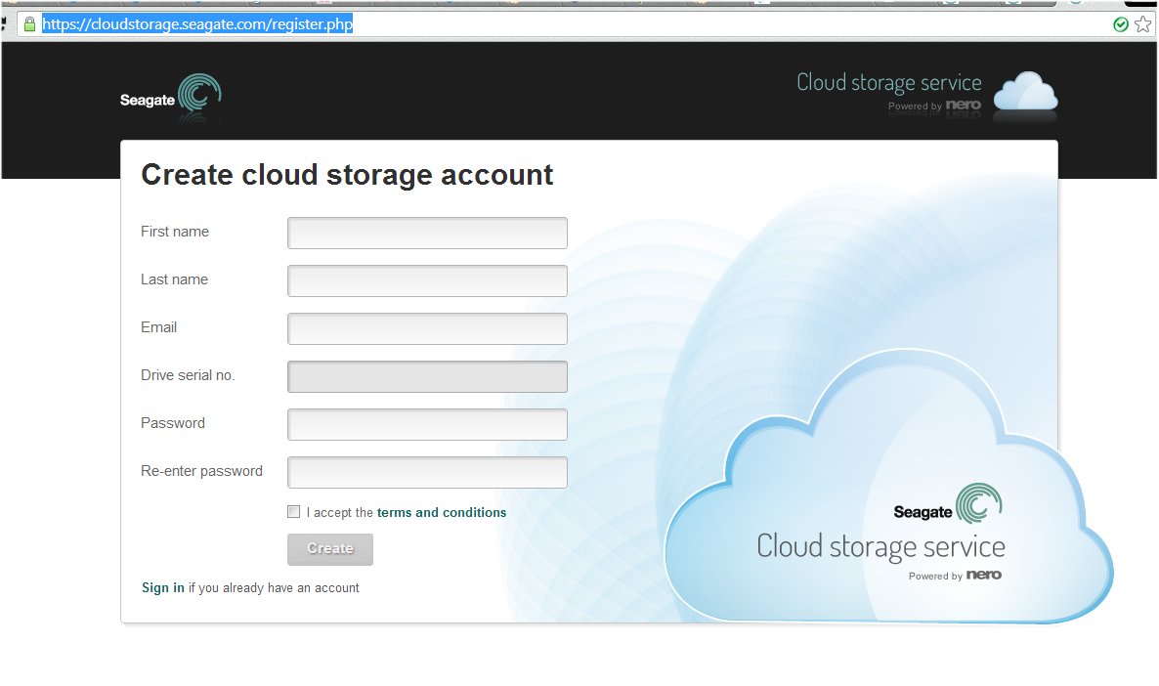Select the Drive serial no. field
Image resolution: width=1159 pixels, height=686 pixels.
[427, 376]
